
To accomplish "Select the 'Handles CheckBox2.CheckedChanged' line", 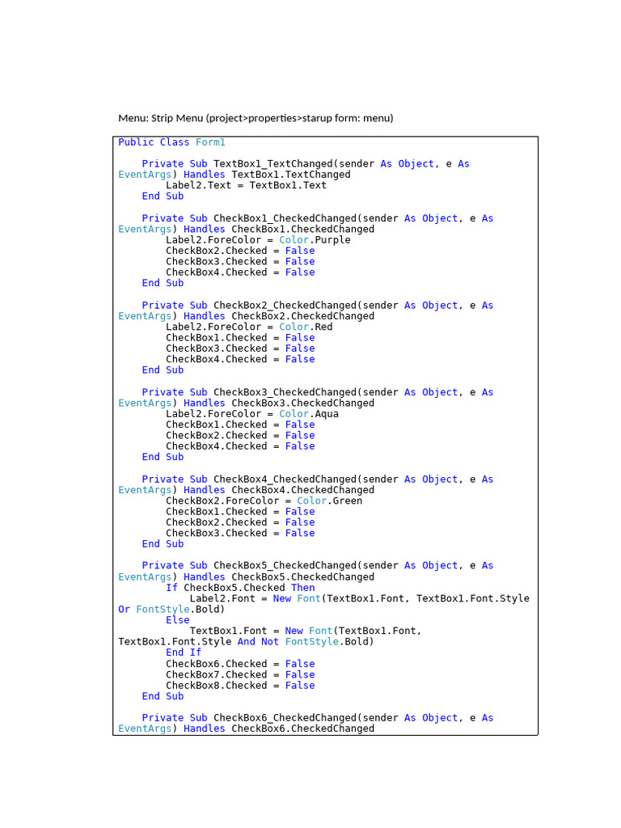I will point(246,316).
